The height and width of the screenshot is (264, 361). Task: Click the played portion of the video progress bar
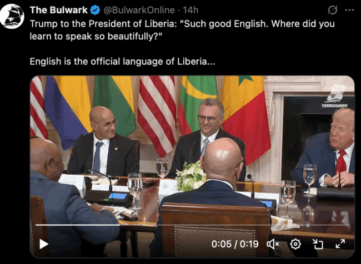pyautogui.click(x=78, y=225)
